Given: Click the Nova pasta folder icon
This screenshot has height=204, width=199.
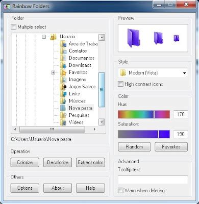Looking at the screenshot, I should pyautogui.click(x=63, y=108).
